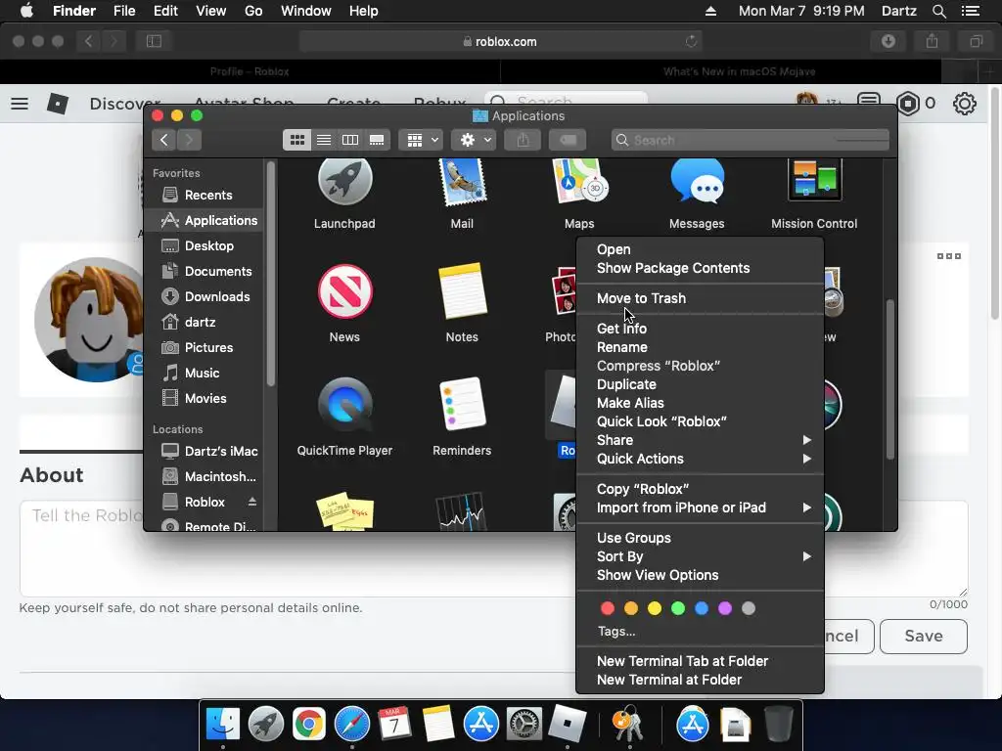Viewport: 1002px width, 751px height.
Task: Open the Finder group-by dropdown
Action: coord(421,140)
